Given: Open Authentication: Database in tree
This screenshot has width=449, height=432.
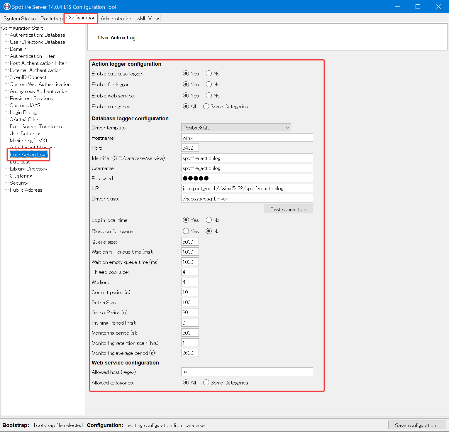Looking at the screenshot, I should (38, 35).
